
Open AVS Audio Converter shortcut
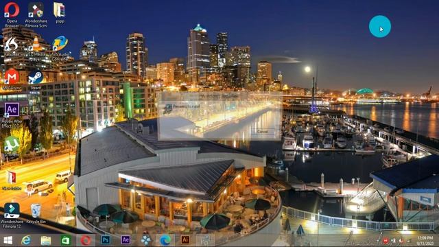pos(60,49)
